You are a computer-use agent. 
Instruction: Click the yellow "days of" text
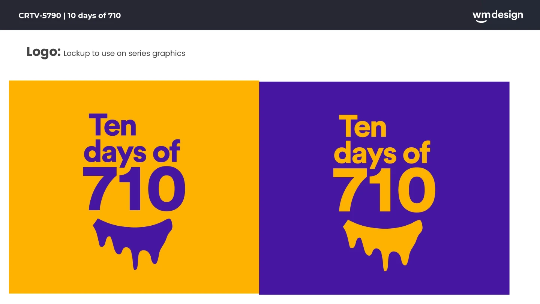point(382,153)
